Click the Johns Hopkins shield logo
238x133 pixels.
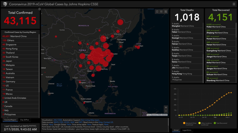(x=5, y=4)
